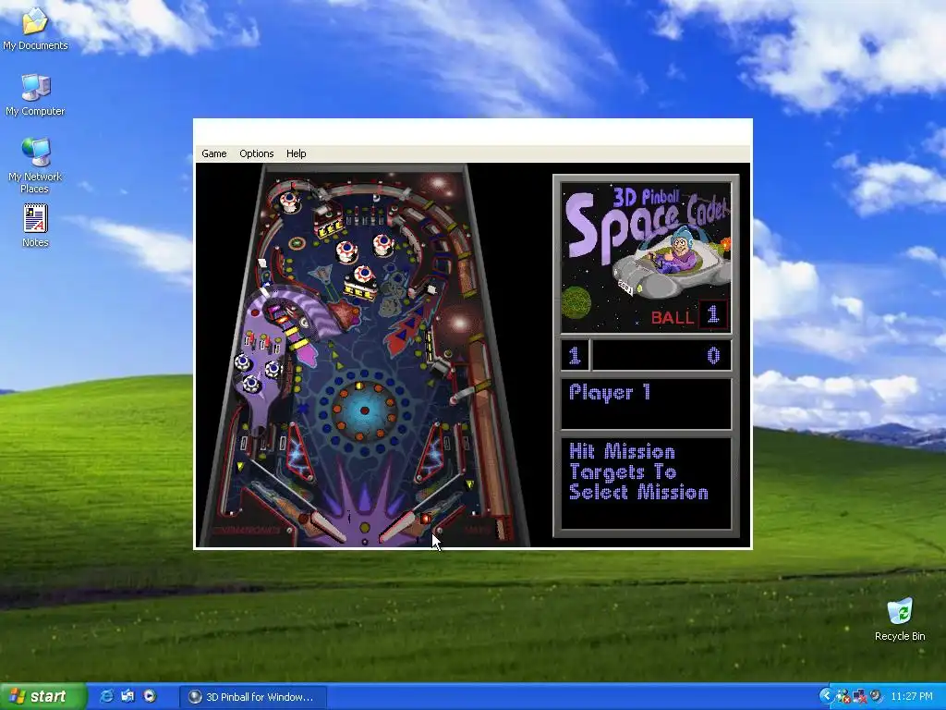Open the Options menu in 3D Pinball
The width and height of the screenshot is (946, 710).
click(x=257, y=153)
